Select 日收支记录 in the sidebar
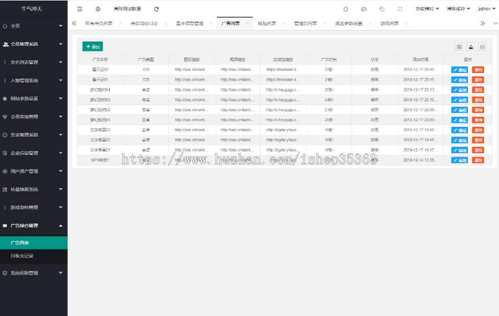 coord(22,256)
